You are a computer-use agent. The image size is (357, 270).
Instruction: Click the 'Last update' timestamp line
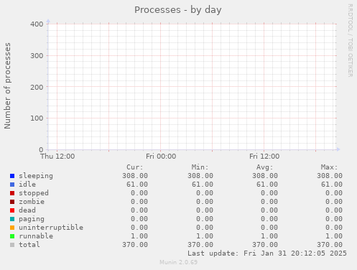[x=267, y=253]
